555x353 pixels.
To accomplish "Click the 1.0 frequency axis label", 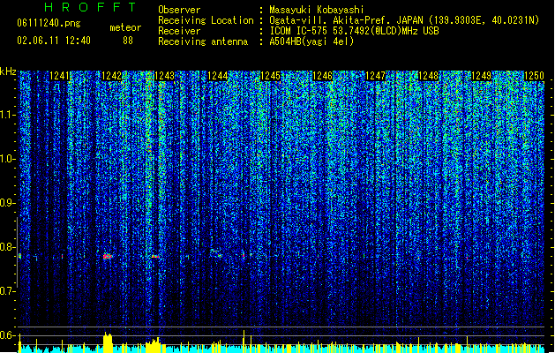I will pyautogui.click(x=8, y=159).
